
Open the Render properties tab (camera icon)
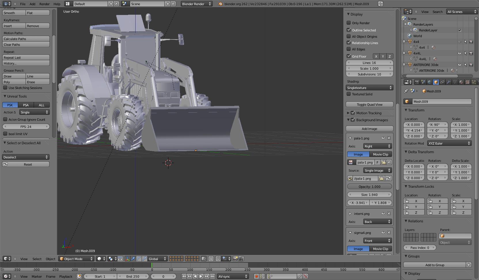[x=417, y=82]
